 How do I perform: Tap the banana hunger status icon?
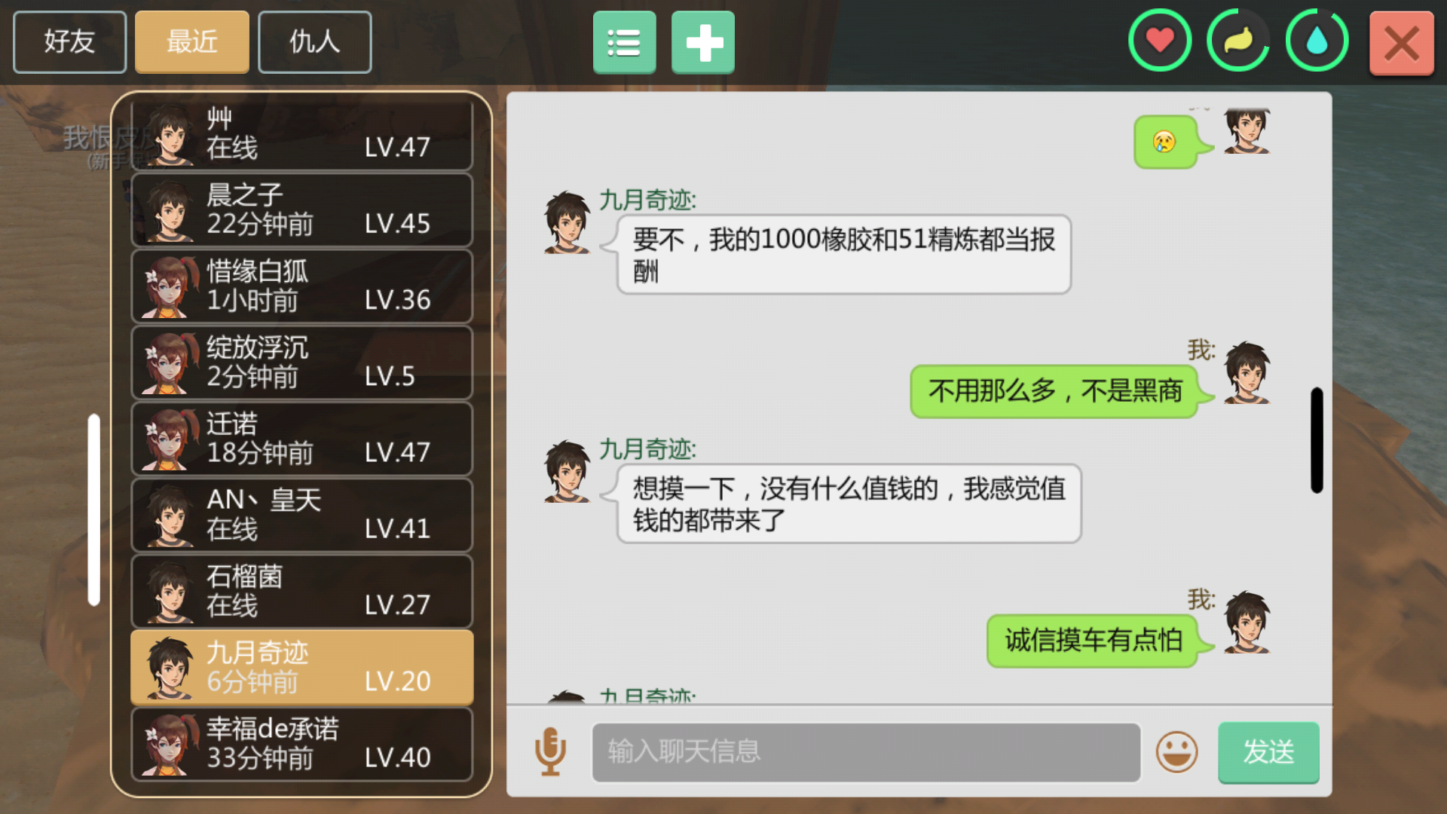1238,41
